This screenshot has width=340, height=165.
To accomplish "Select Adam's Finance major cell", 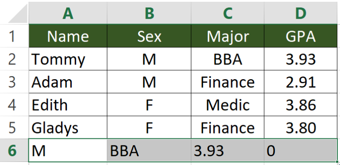I will click(228, 82).
